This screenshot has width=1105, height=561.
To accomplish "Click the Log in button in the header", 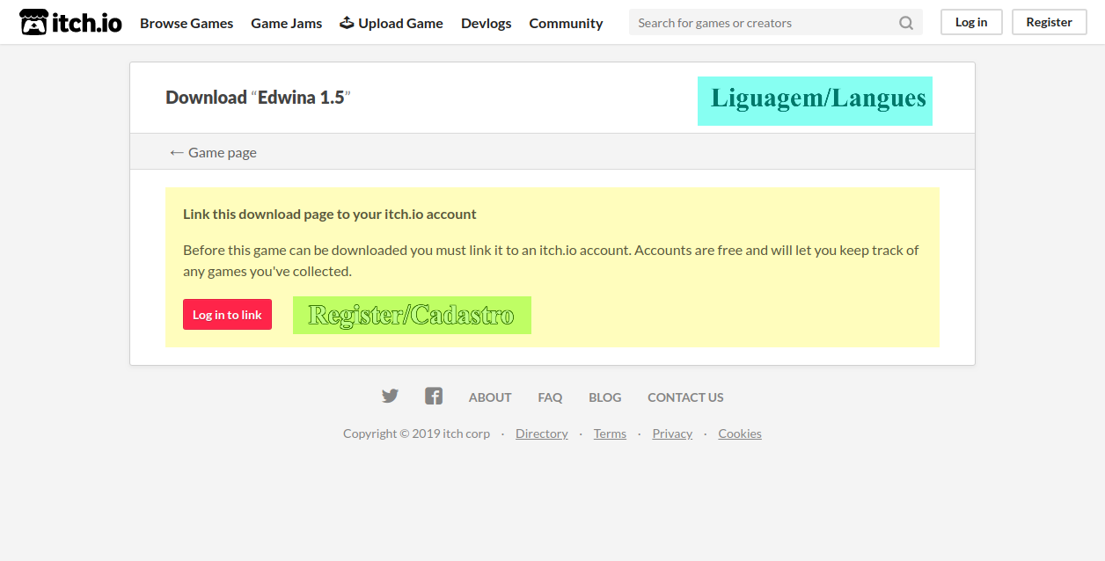I will (x=971, y=22).
